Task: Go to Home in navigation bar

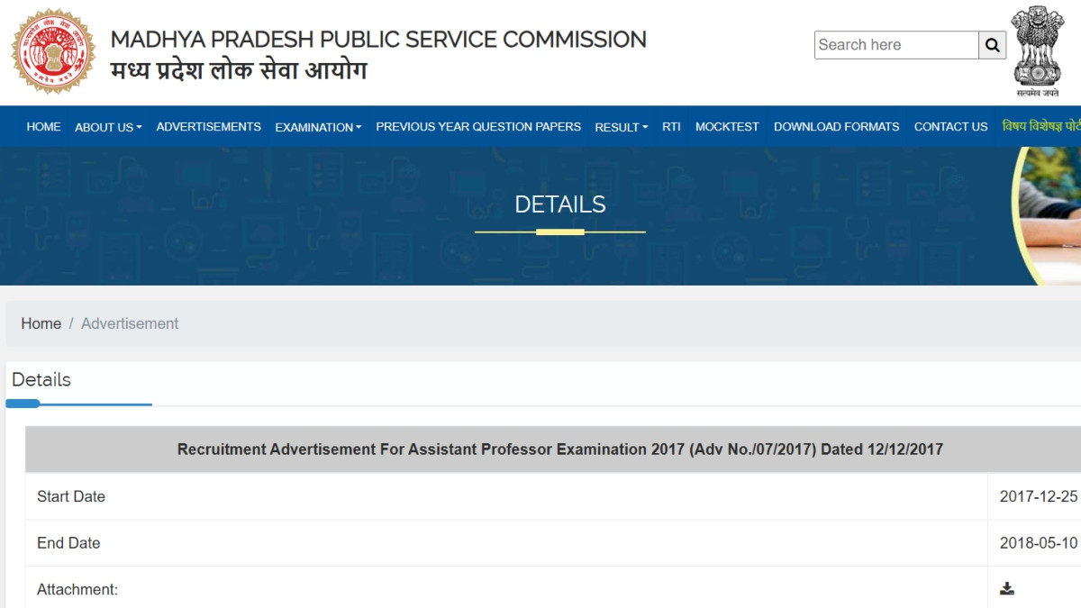Action: coord(44,127)
